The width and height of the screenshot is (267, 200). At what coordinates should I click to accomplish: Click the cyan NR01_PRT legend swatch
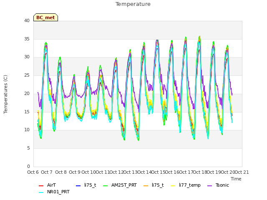click(41, 192)
